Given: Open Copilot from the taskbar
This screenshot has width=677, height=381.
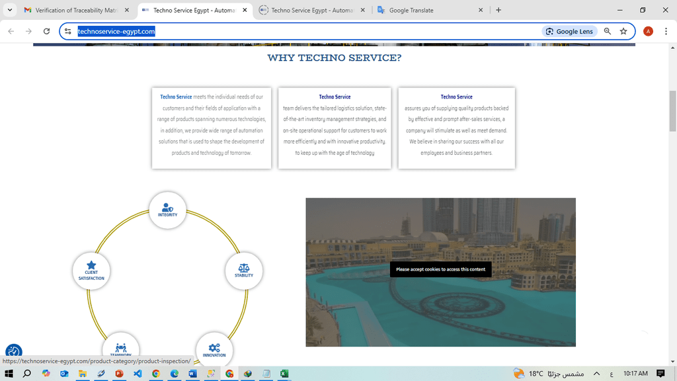Looking at the screenshot, I should (46, 374).
